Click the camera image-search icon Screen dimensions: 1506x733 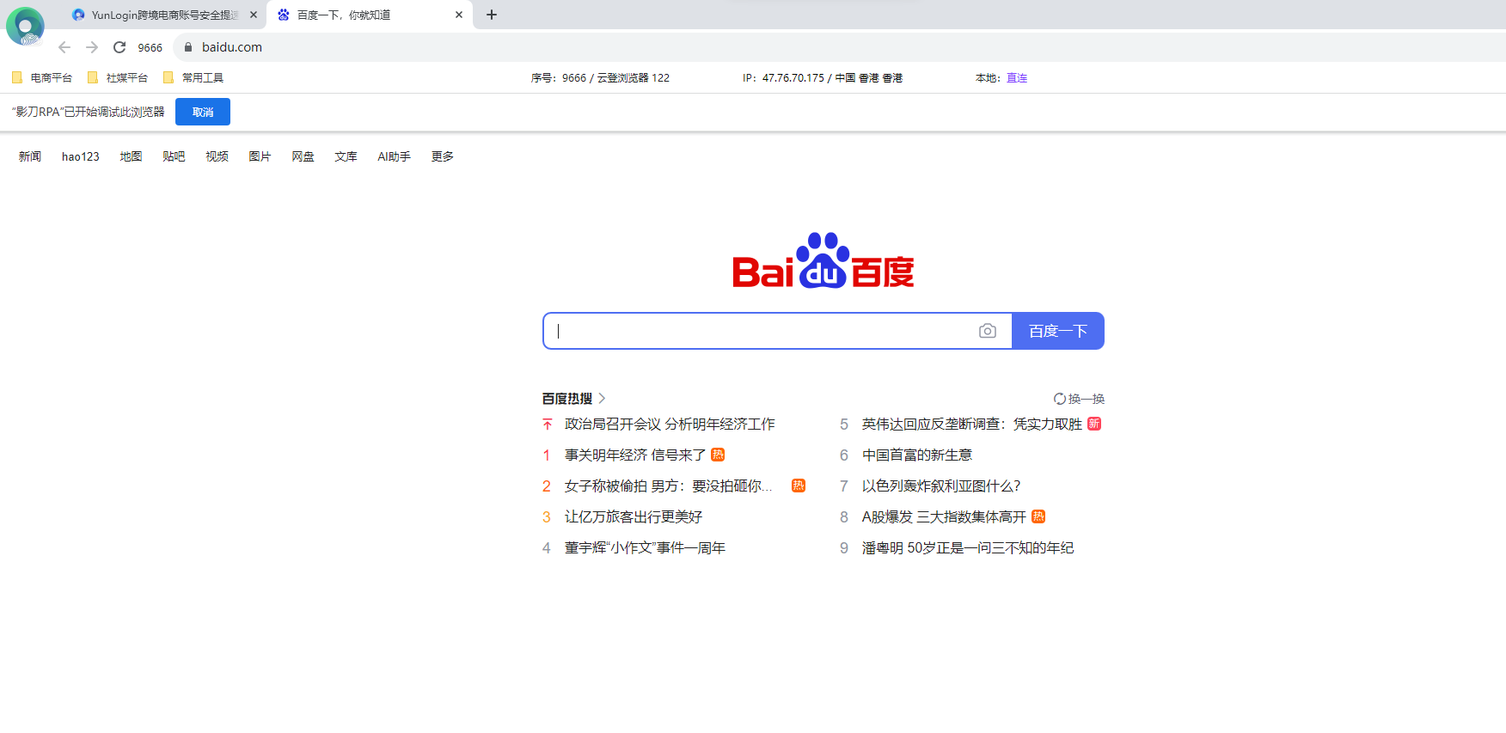pyautogui.click(x=987, y=331)
